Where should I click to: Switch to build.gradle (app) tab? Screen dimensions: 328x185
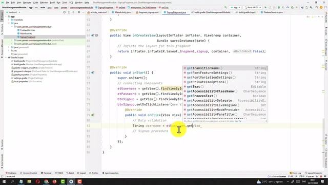click(x=247, y=12)
